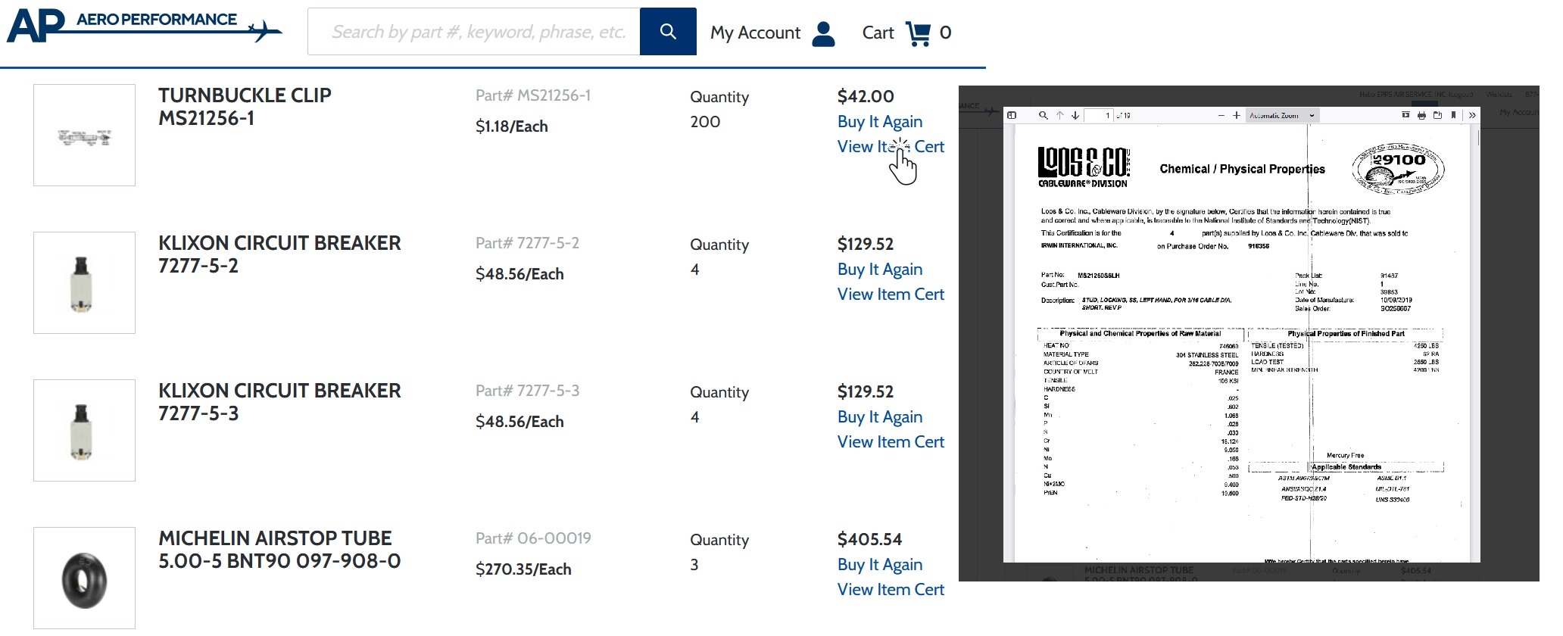
Task: Open the shopping cart icon
Action: (x=918, y=33)
